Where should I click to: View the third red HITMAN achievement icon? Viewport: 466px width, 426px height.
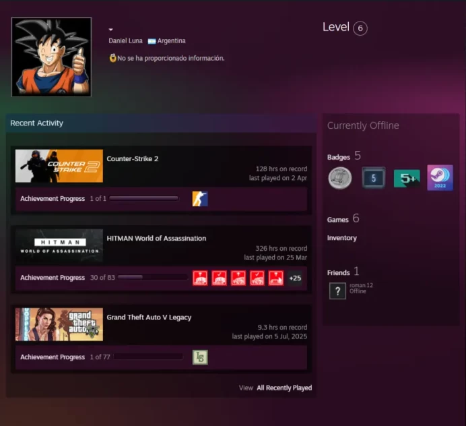click(x=238, y=278)
